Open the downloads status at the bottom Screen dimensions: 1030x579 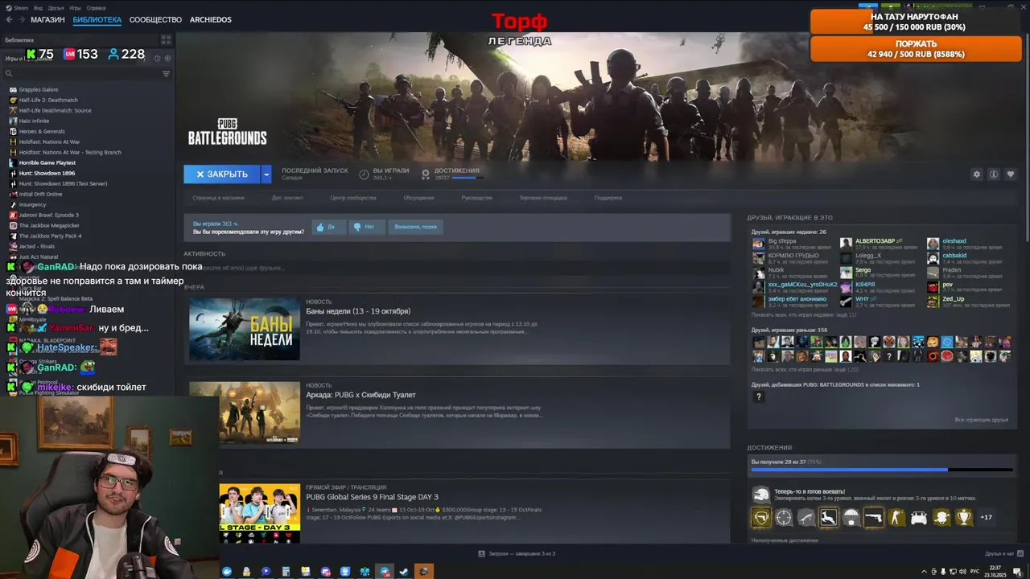click(517, 553)
